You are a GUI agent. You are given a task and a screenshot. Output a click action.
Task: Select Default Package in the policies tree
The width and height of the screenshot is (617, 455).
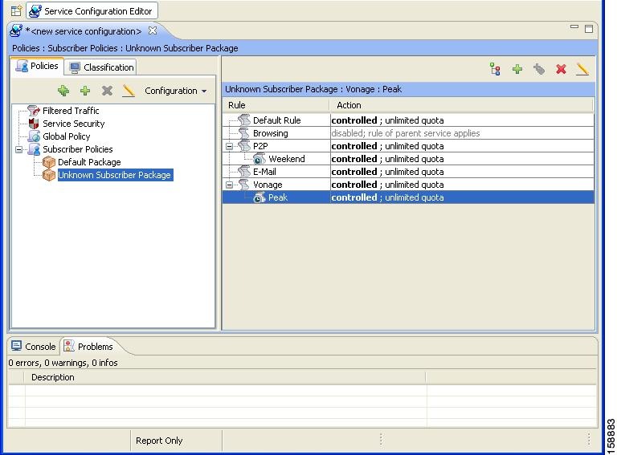tap(88, 162)
